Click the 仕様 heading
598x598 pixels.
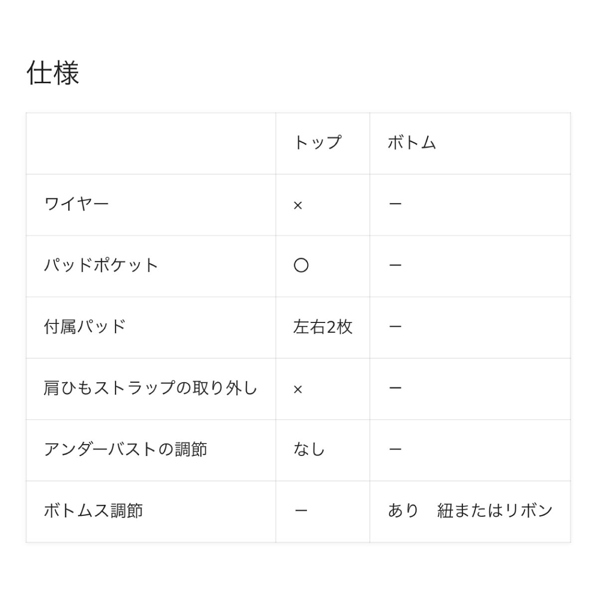pos(53,73)
